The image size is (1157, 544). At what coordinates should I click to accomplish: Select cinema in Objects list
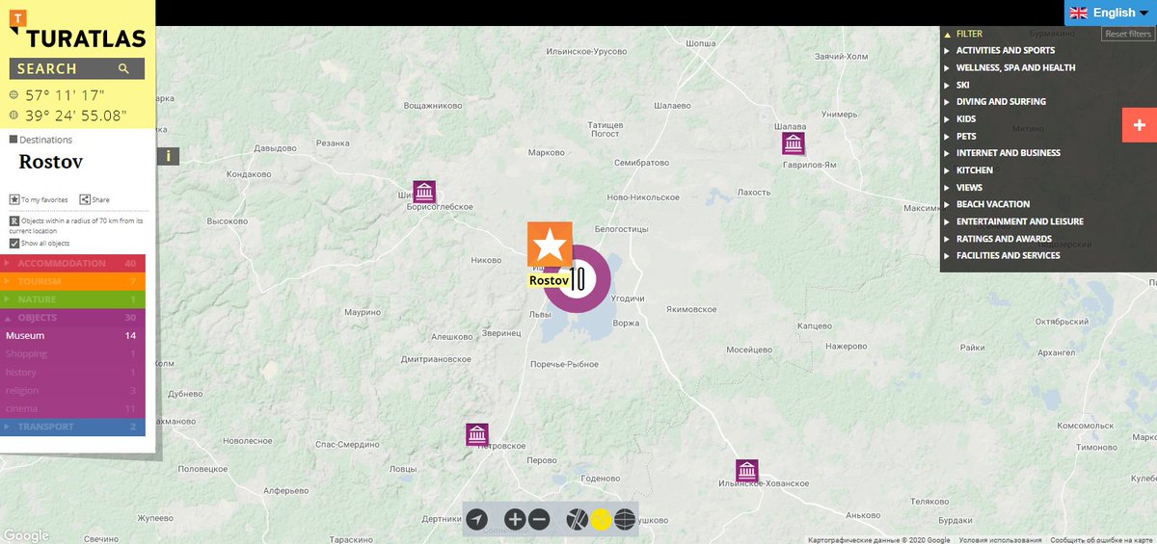73,409
